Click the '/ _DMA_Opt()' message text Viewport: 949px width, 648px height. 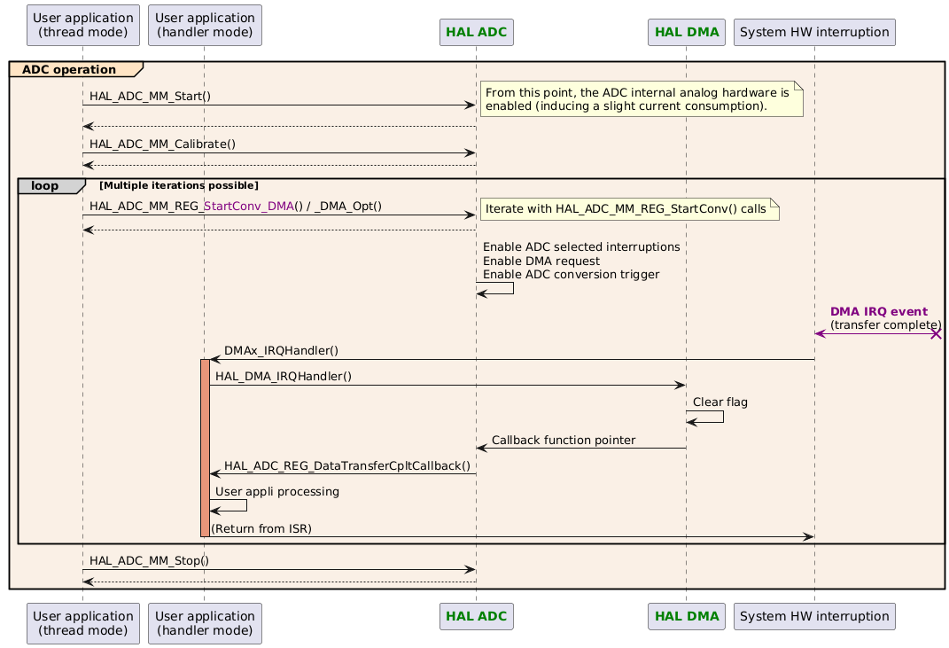click(344, 207)
